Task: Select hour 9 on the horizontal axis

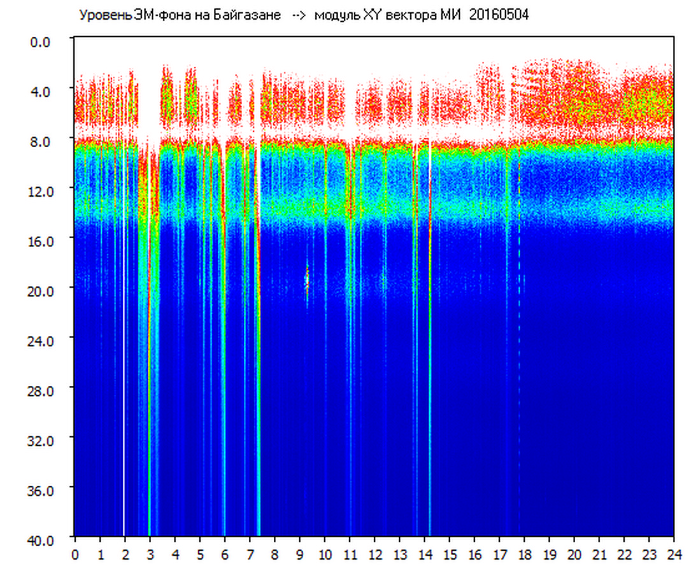Action: [x=300, y=554]
